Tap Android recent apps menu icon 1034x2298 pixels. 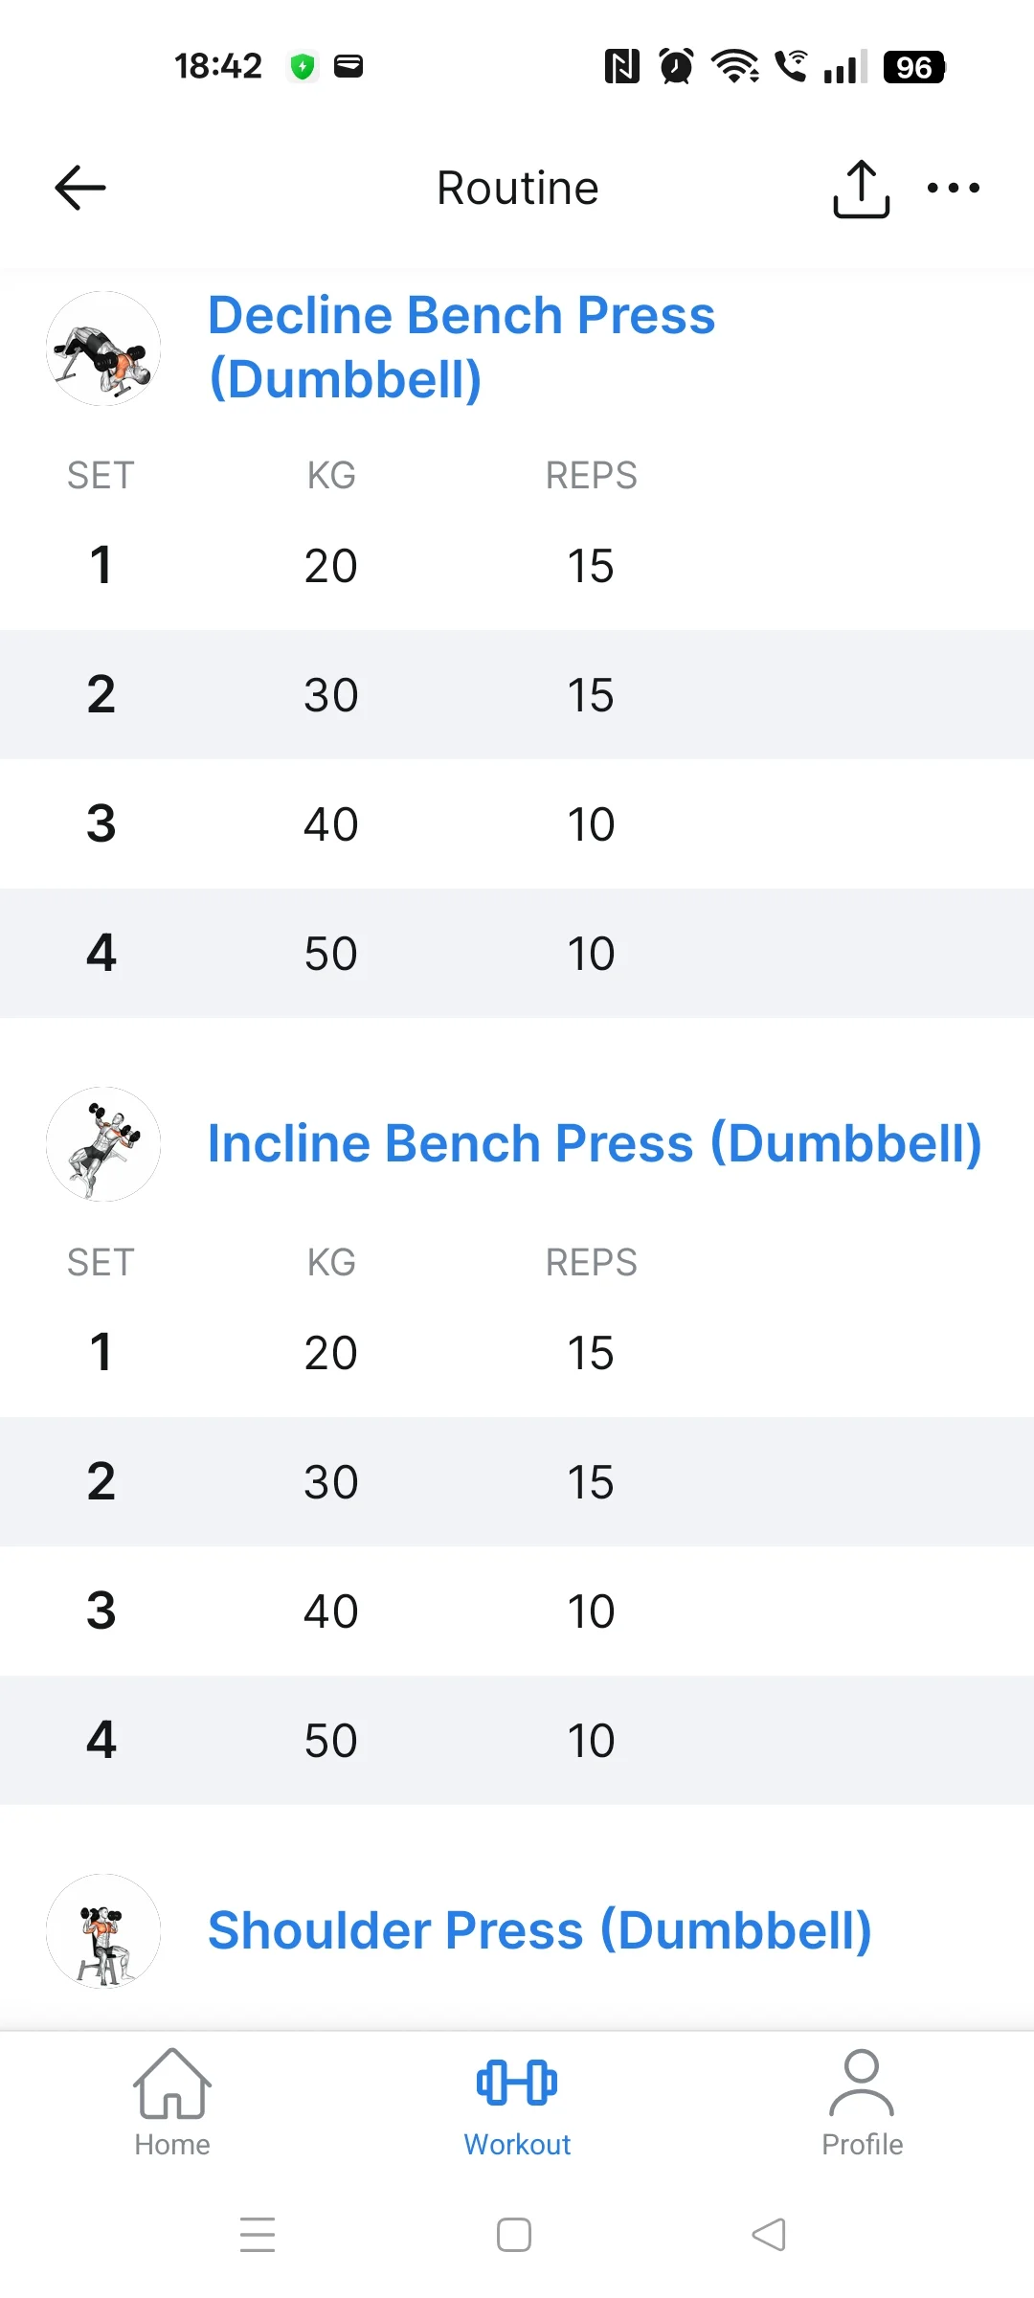(258, 2235)
